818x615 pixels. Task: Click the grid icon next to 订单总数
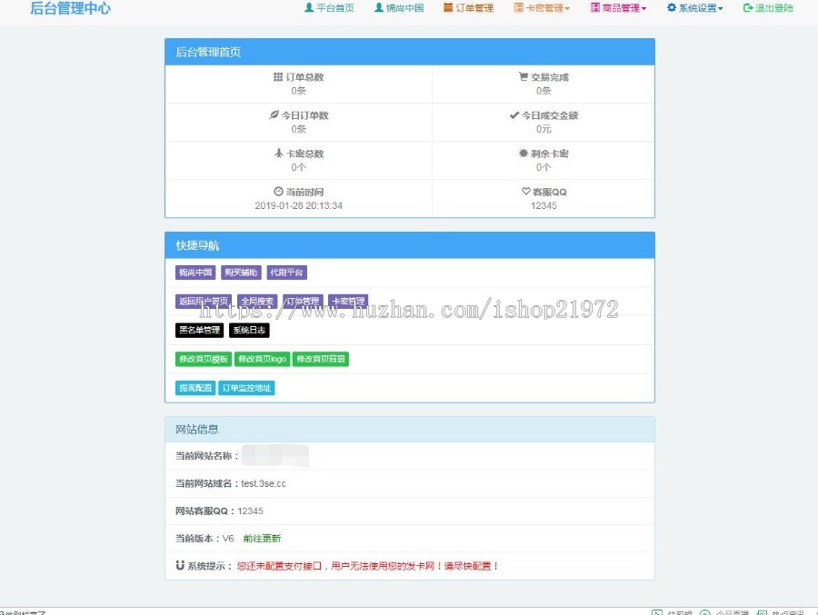pyautogui.click(x=278, y=76)
